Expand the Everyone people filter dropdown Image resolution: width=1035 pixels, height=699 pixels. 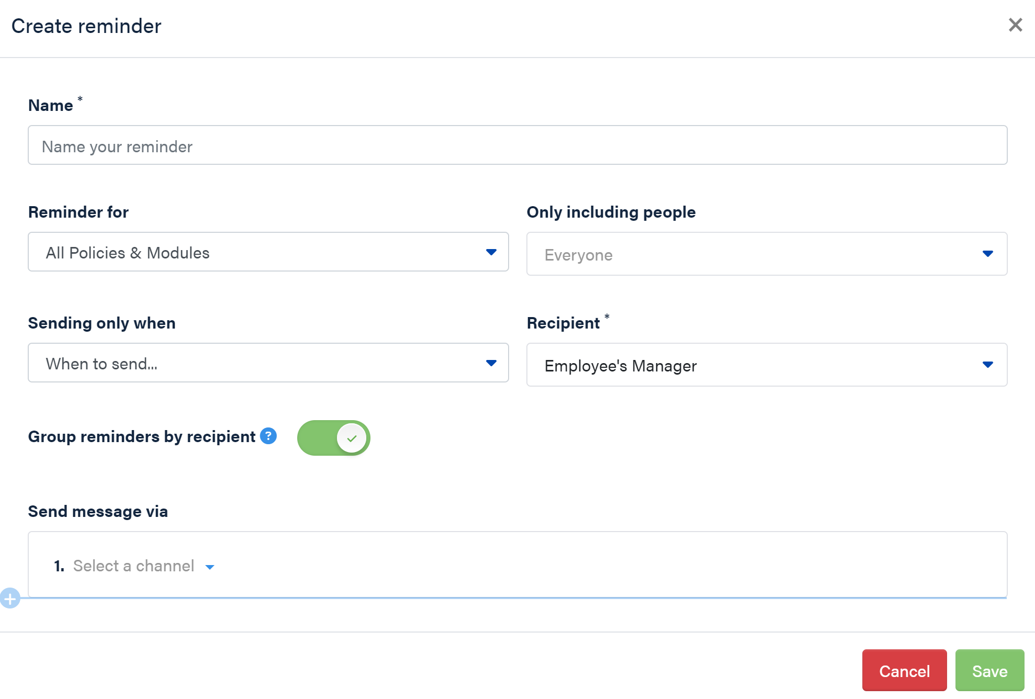coord(766,254)
